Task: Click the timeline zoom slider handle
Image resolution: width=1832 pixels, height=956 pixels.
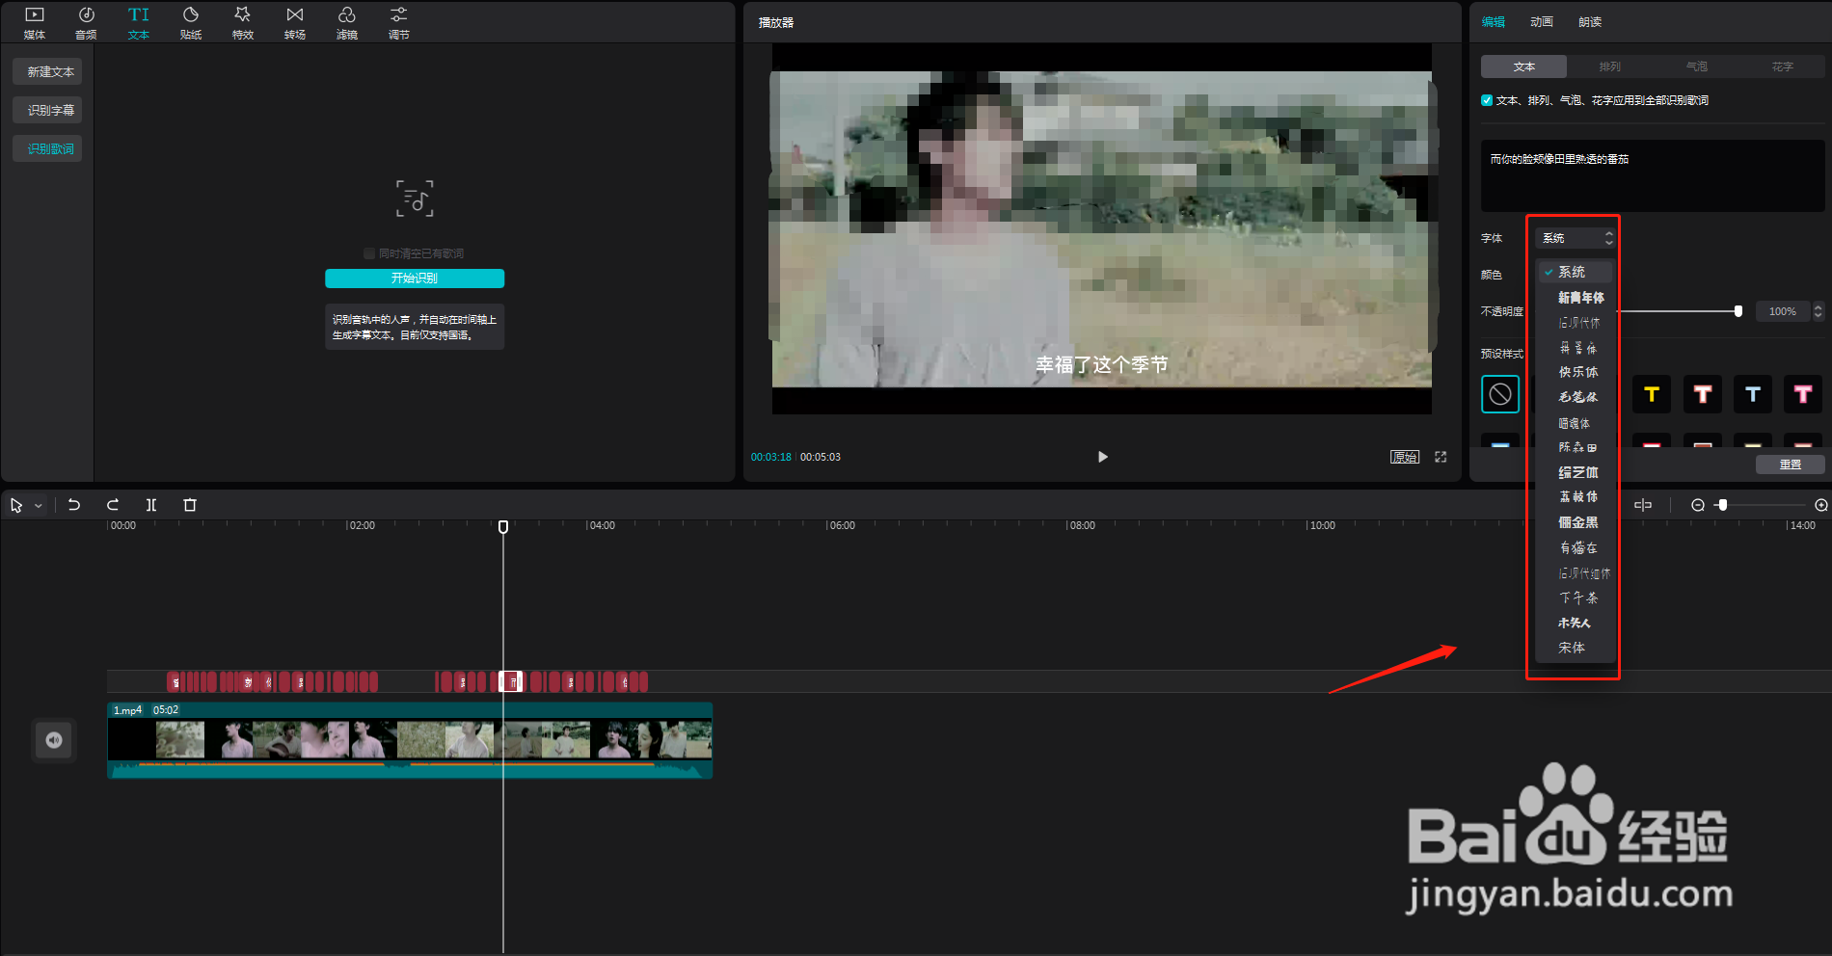Action: [1722, 505]
